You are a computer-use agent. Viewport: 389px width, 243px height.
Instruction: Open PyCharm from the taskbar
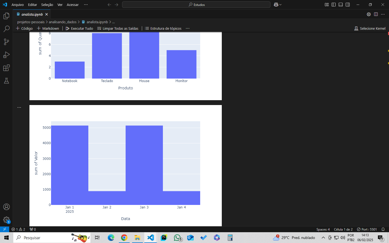click(164, 238)
